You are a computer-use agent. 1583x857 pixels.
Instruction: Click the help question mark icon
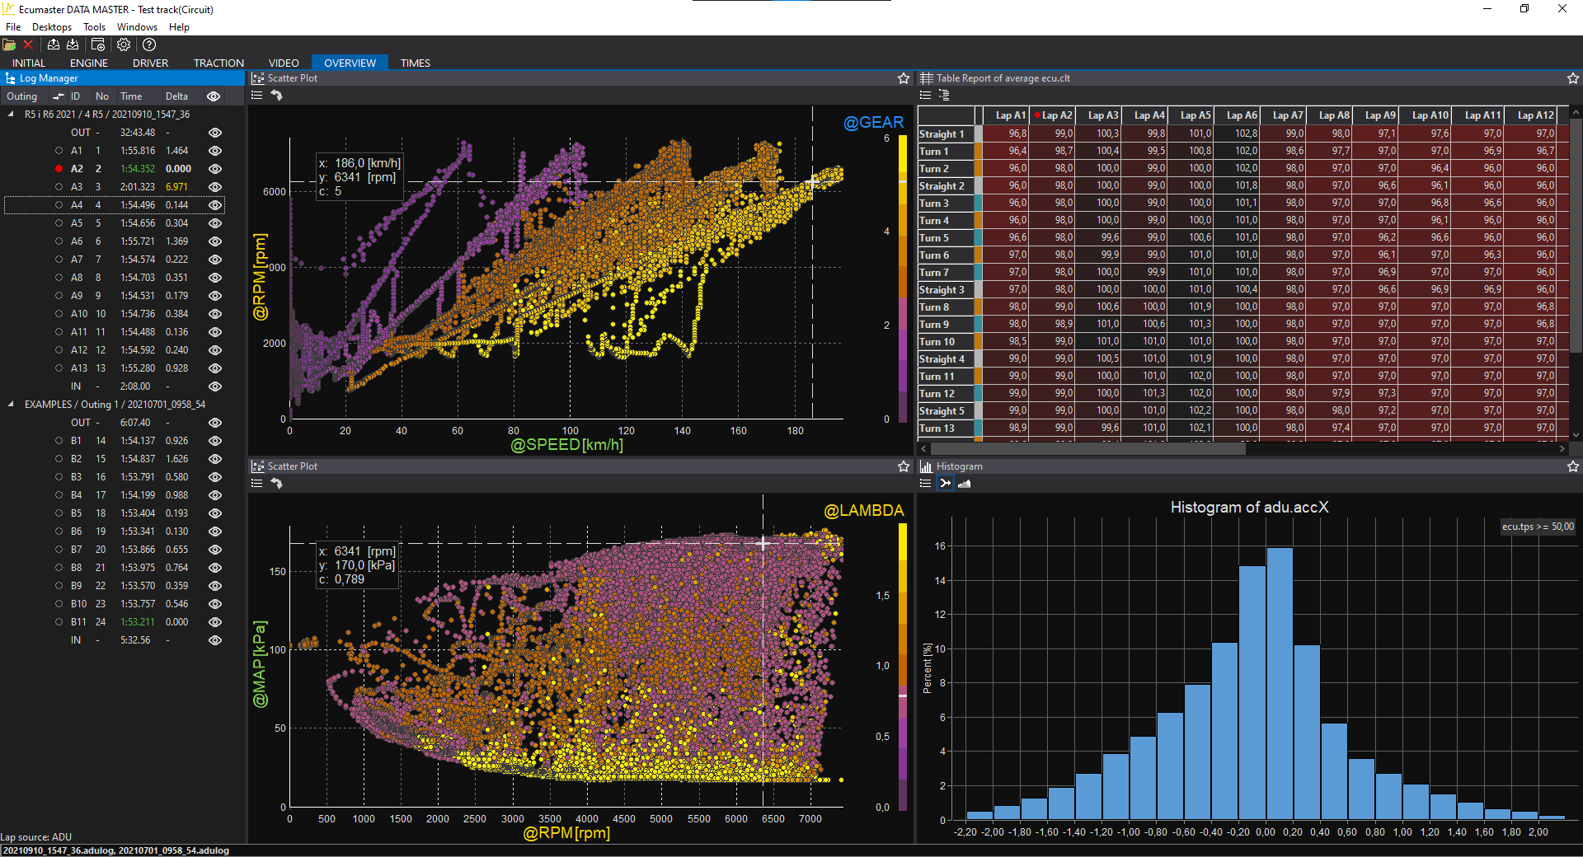tap(149, 44)
